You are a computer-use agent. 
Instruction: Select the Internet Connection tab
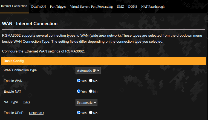coord(14,6)
